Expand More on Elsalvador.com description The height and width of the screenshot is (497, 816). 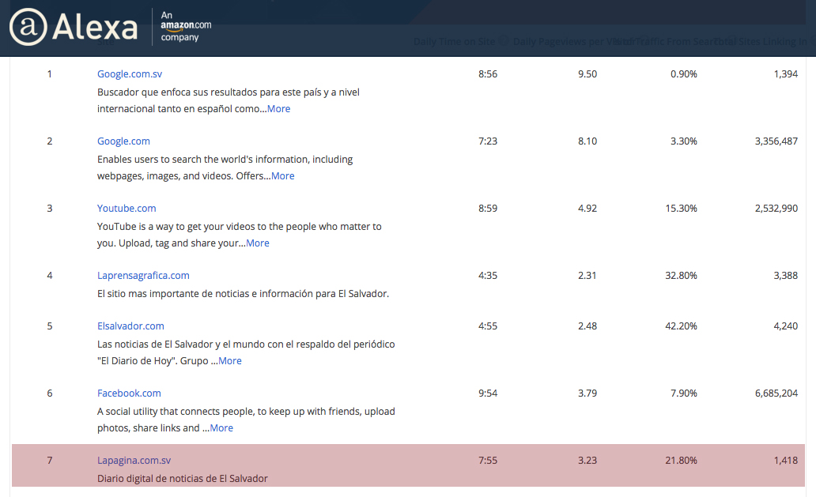[x=230, y=361]
